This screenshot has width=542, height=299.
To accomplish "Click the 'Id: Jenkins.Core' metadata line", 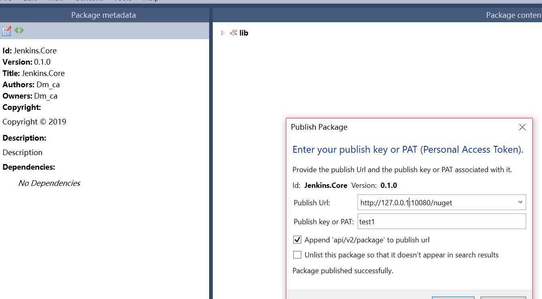I will tap(30, 51).
